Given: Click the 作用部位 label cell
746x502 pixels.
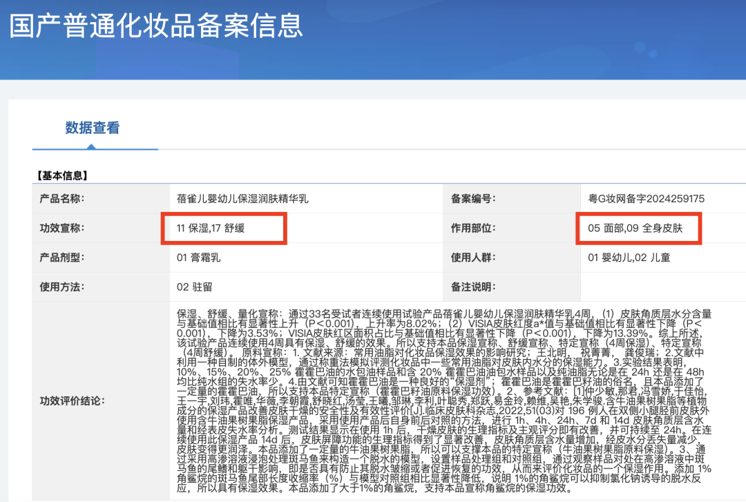Looking at the screenshot, I should (x=512, y=228).
